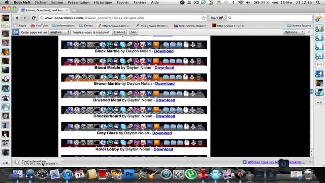Open GarageBand guitar icon in Dock
Viewport: 325px width, 183px height.
(x=153, y=174)
